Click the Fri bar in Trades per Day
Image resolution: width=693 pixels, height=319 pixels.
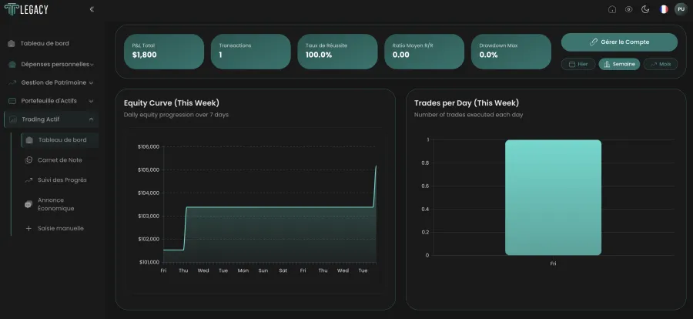553,197
